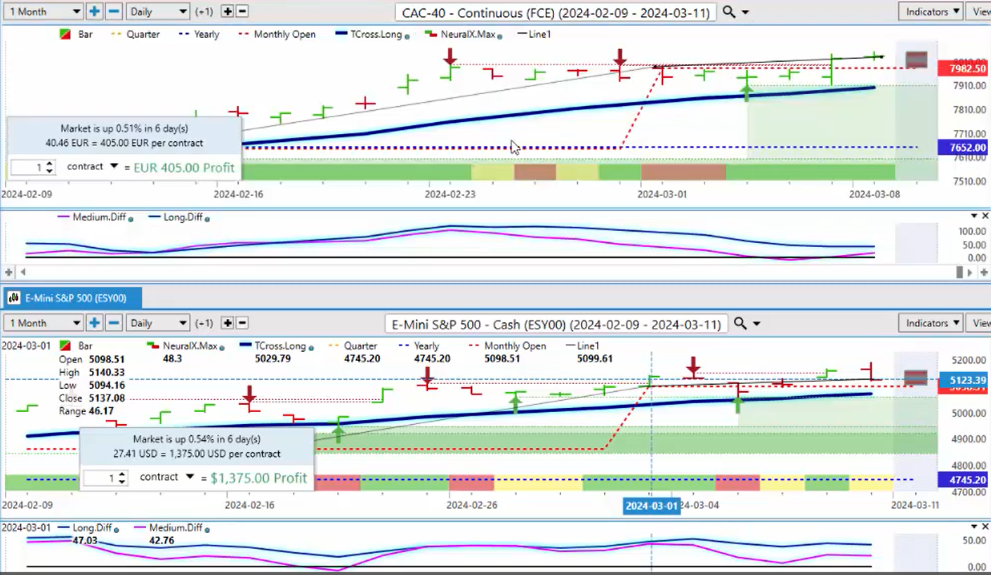Zoom in with the E-Mini chart plus button
Screen dimensions: 991x575
point(95,323)
